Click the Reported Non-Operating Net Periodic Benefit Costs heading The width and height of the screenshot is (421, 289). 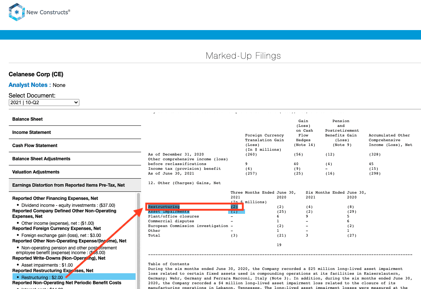coord(67,283)
